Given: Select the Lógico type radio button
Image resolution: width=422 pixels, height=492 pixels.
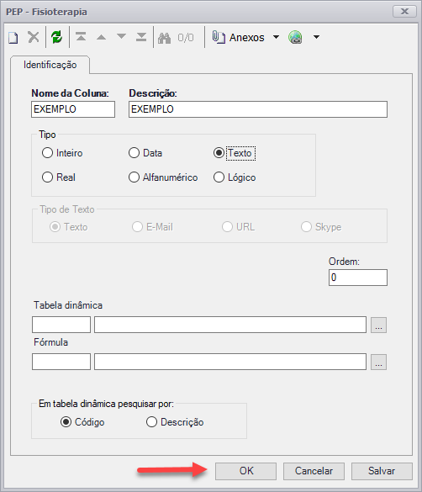Looking at the screenshot, I should click(219, 177).
